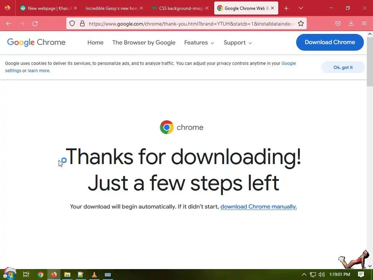Click the network tray icon
The height and width of the screenshot is (280, 373).
tap(313, 275)
